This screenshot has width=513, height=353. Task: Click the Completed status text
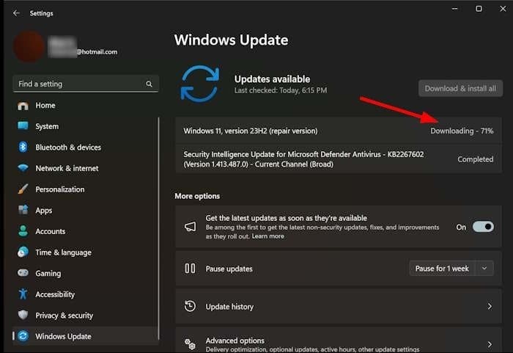pyautogui.click(x=476, y=159)
